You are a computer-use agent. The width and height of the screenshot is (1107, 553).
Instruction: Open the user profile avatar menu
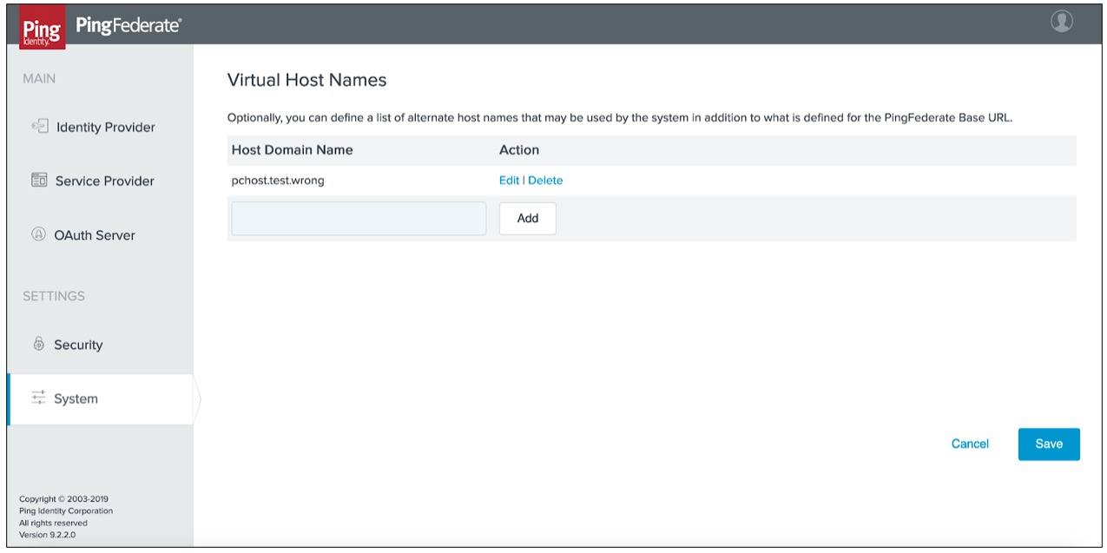(x=1062, y=22)
